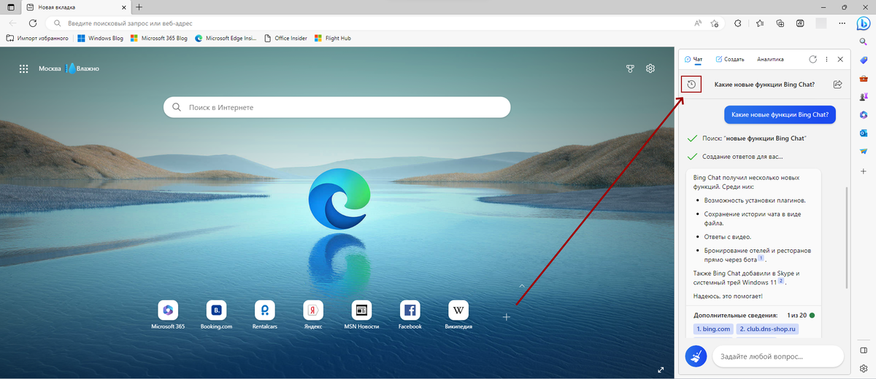Open the Microsoft 365 sidebar icon
The image size is (876, 379).
864,115
